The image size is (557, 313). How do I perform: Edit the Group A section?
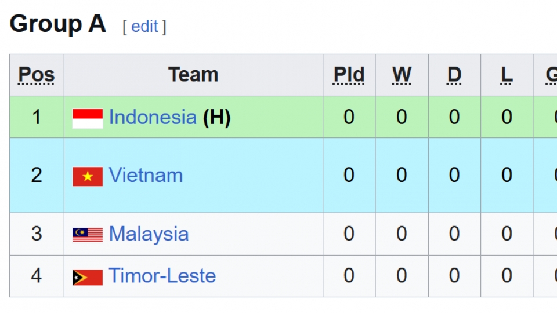click(144, 27)
